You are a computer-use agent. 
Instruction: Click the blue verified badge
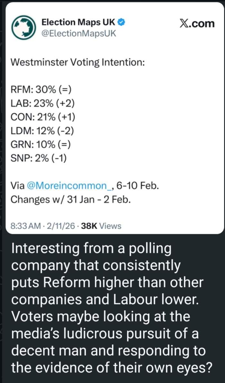pos(121,23)
